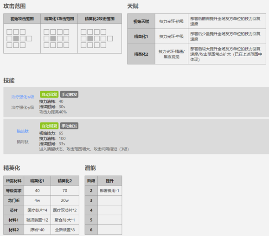Viewport: 269px width, 236px height.
Task: Click the 脑啡肽 skill's 手动触发 tag
Action: pos(69,126)
